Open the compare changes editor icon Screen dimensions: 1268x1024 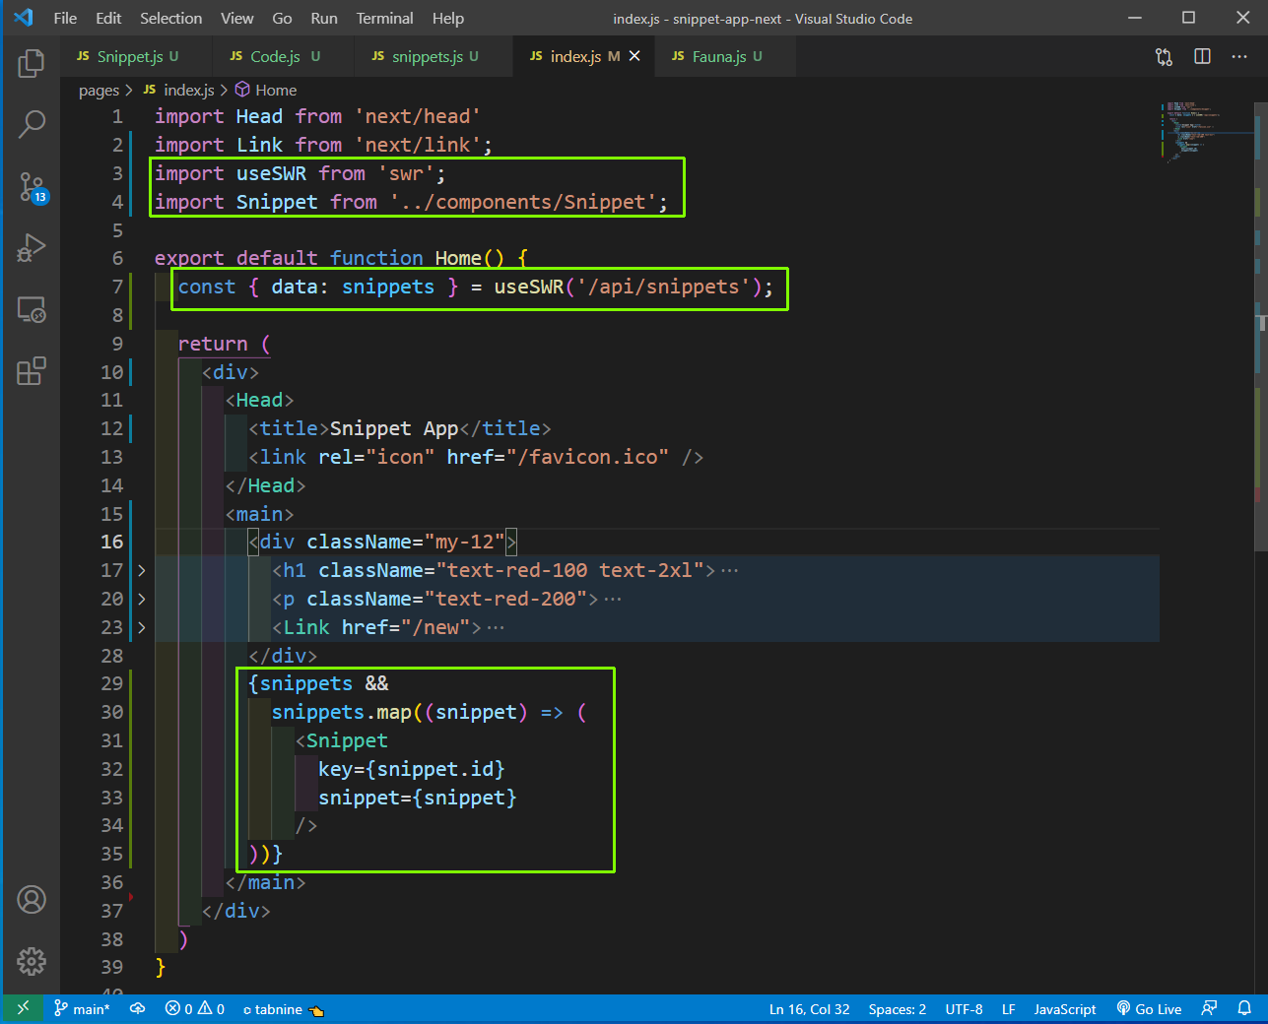click(1164, 56)
